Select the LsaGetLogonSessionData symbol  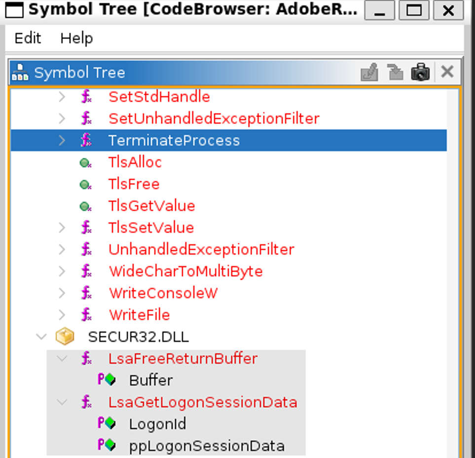coord(203,402)
